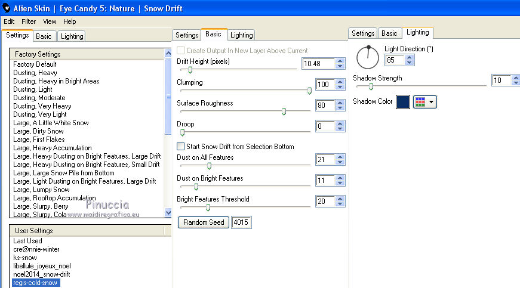Click the Factory Settings header
520x288 pixels.
[87, 54]
